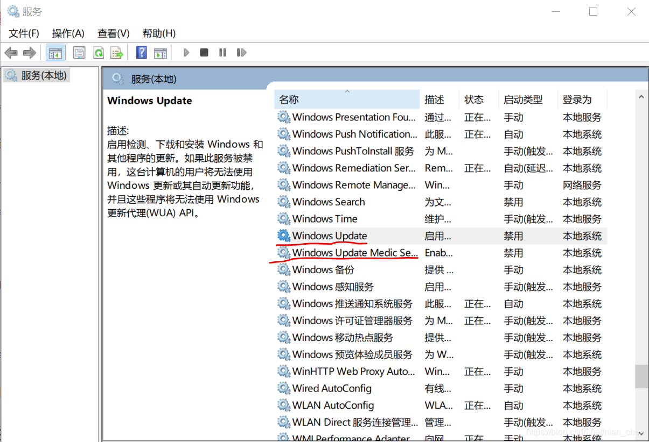649x442 pixels.
Task: Click 本地服务 login cell of Windows Time
Action: [582, 219]
